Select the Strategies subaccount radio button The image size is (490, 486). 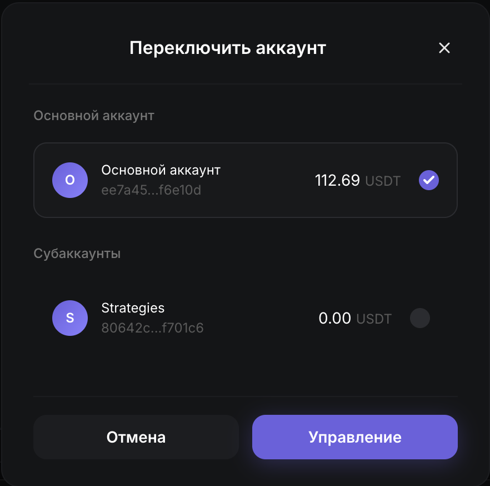click(420, 319)
